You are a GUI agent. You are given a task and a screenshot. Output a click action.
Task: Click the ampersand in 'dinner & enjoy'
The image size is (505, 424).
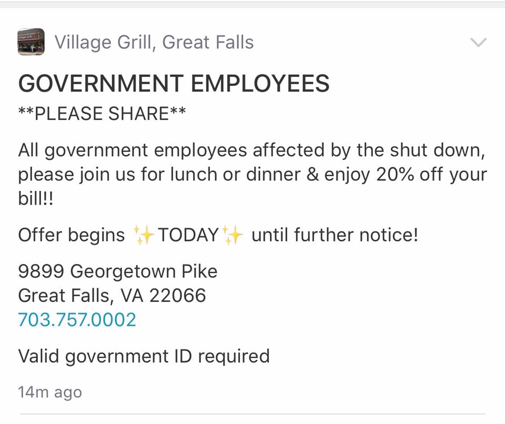point(312,175)
